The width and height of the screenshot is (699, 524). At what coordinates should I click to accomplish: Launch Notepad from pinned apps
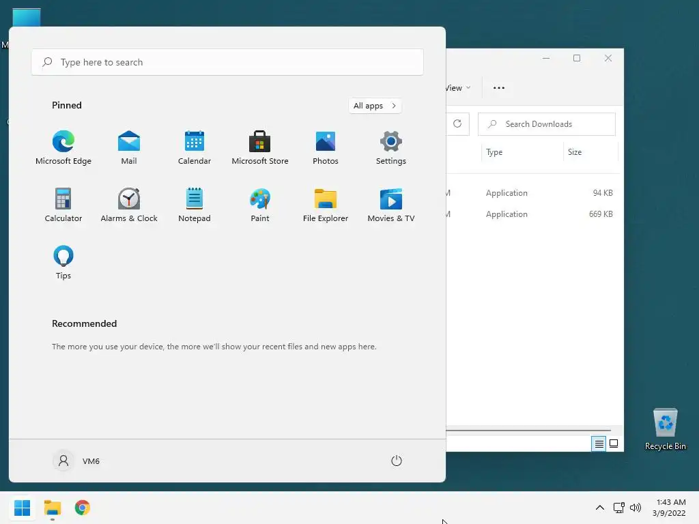point(195,205)
